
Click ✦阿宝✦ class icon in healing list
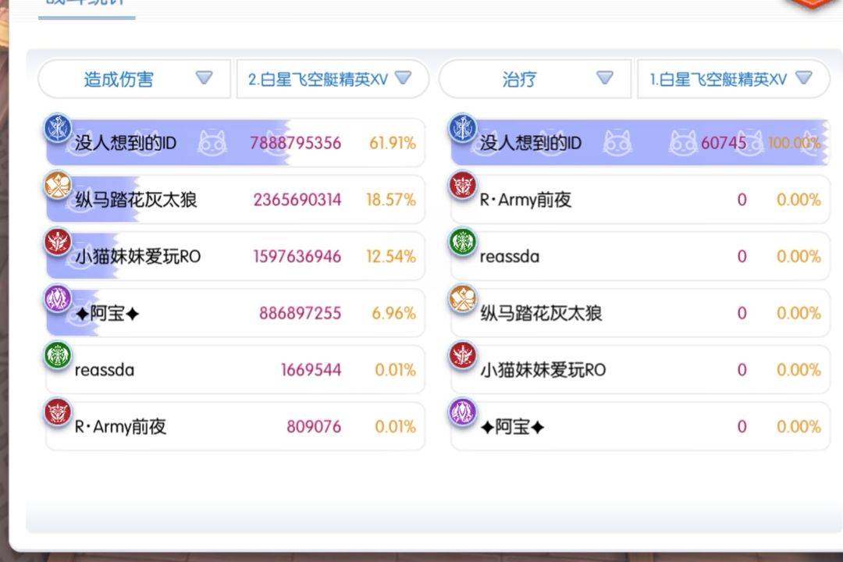[x=462, y=412]
